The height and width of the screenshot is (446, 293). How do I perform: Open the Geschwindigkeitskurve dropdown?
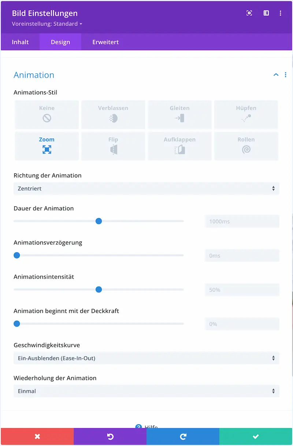click(x=146, y=358)
